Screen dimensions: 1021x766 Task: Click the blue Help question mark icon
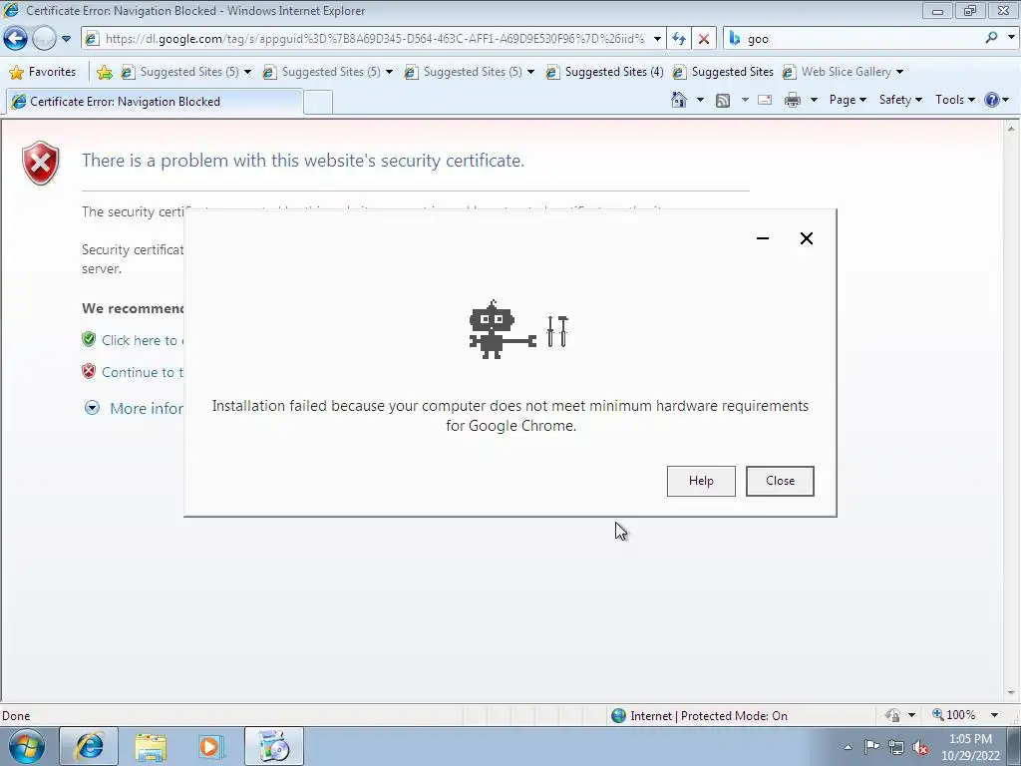(992, 100)
